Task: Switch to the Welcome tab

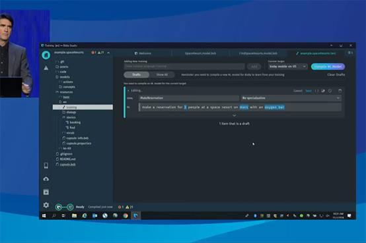Action: (x=143, y=53)
